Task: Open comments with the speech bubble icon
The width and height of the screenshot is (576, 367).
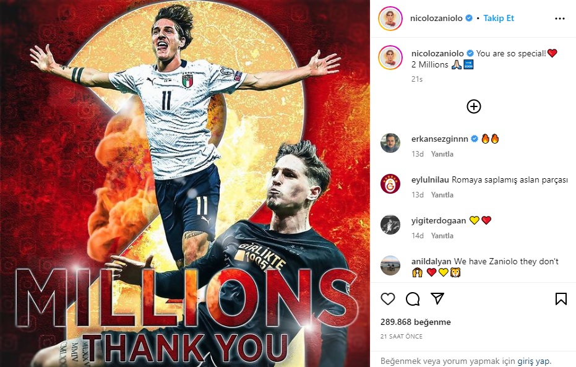Action: point(413,299)
